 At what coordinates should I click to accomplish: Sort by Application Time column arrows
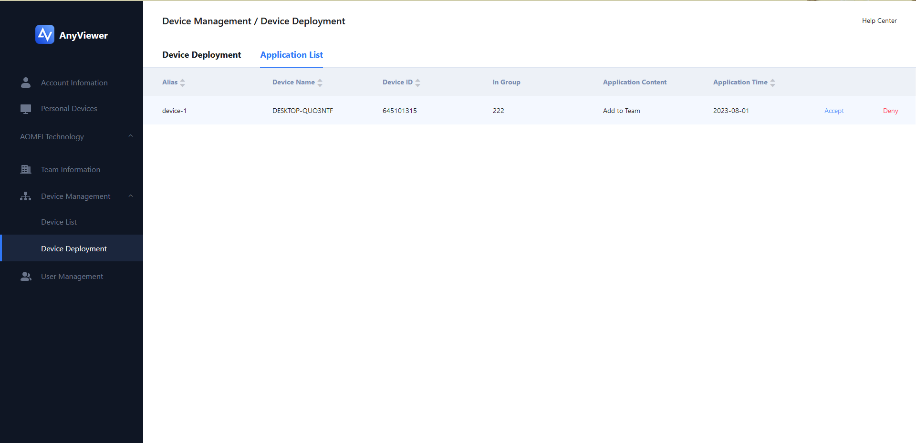click(772, 82)
